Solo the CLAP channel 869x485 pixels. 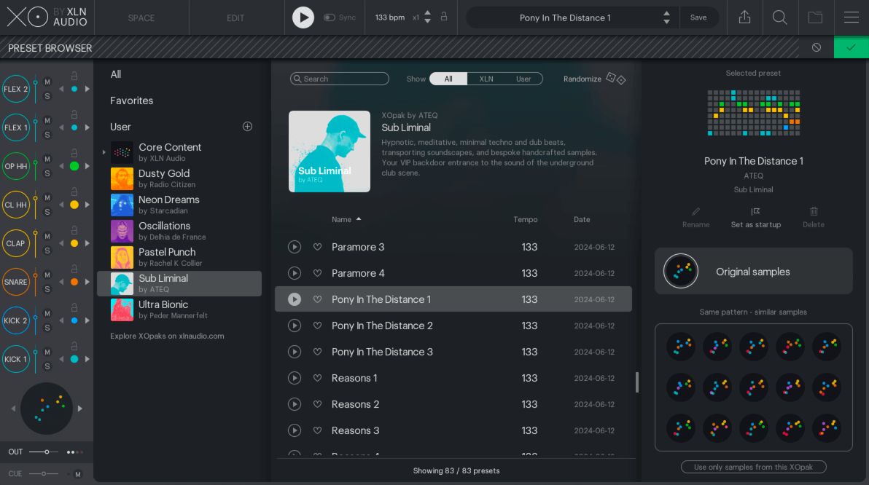(x=47, y=251)
